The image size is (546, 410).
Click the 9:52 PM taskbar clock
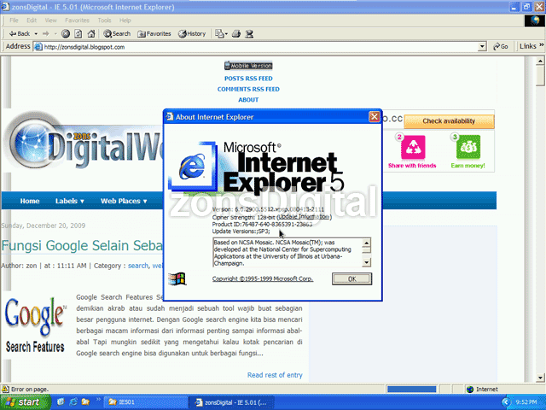click(x=526, y=402)
